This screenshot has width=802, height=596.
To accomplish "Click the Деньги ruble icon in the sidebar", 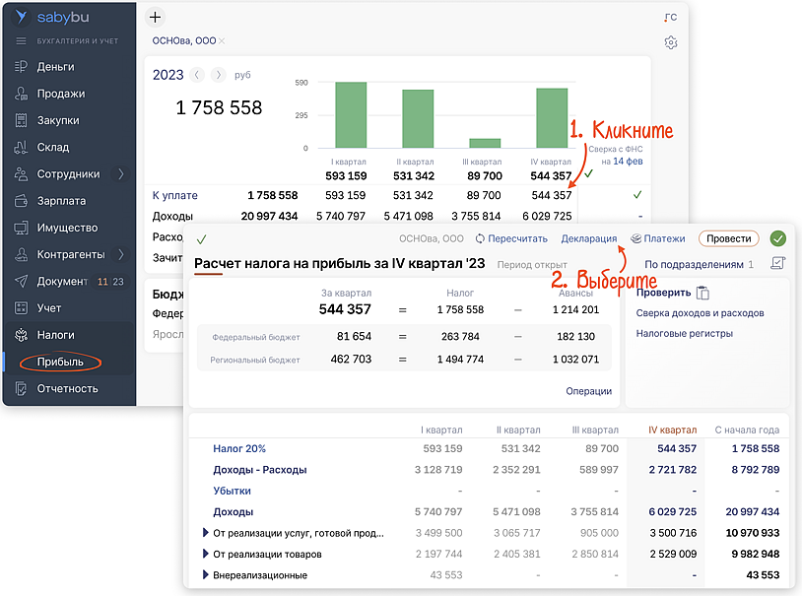I will (x=21, y=67).
